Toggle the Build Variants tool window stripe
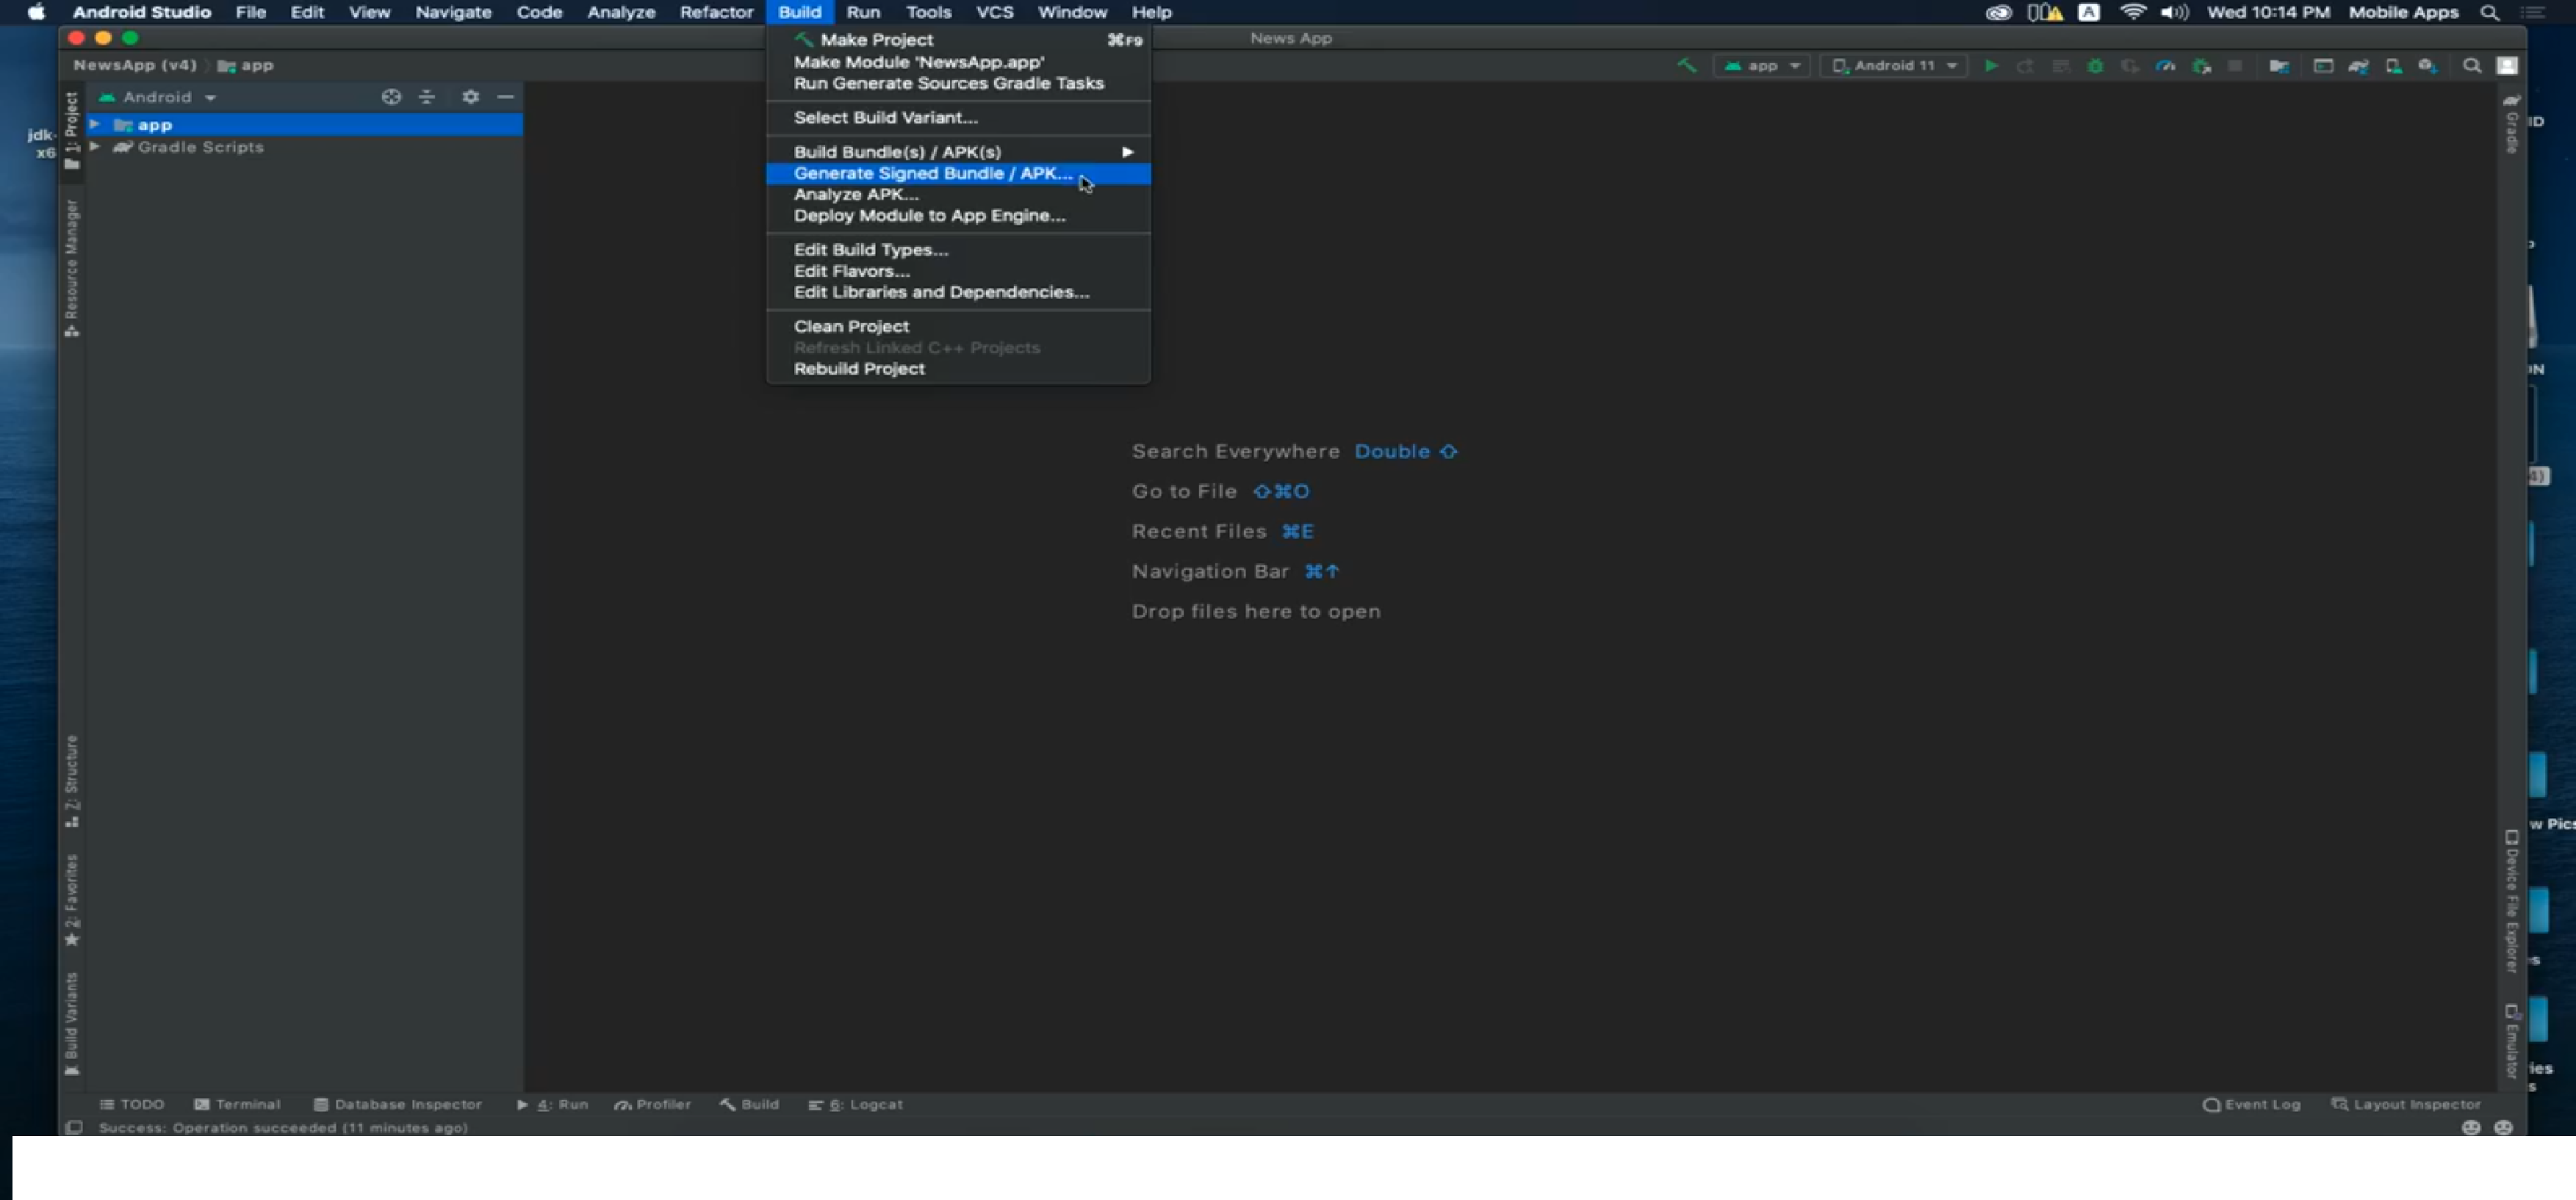 coord(71,1023)
